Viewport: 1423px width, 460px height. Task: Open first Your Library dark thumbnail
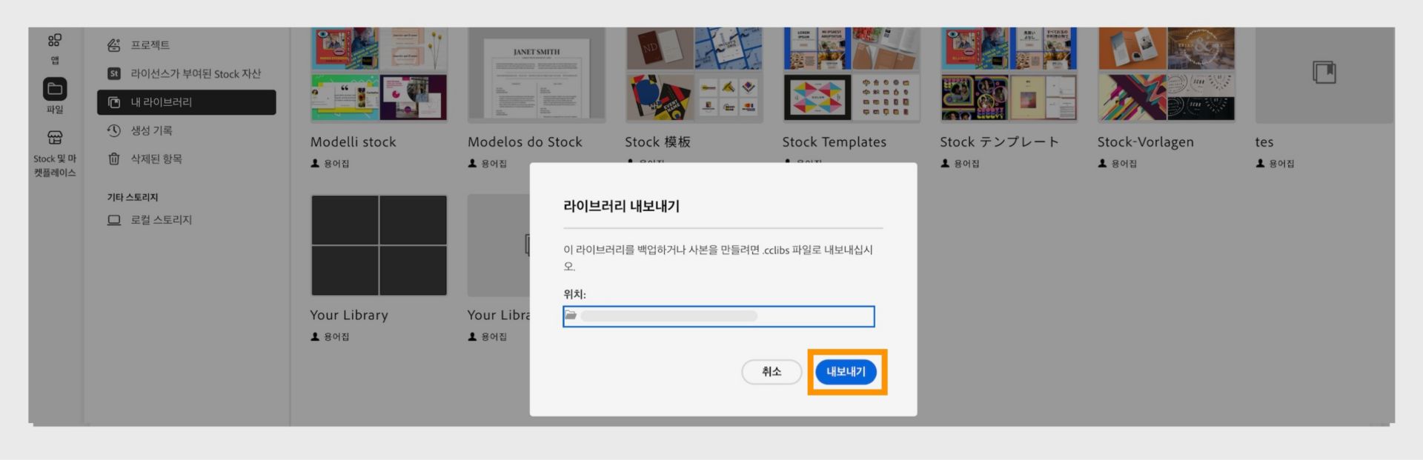tap(379, 245)
